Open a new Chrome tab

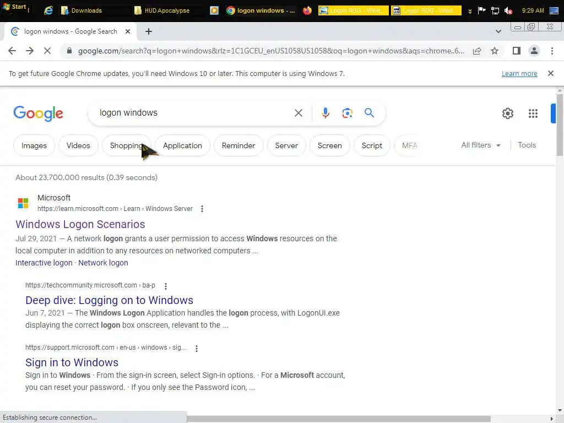pos(149,31)
